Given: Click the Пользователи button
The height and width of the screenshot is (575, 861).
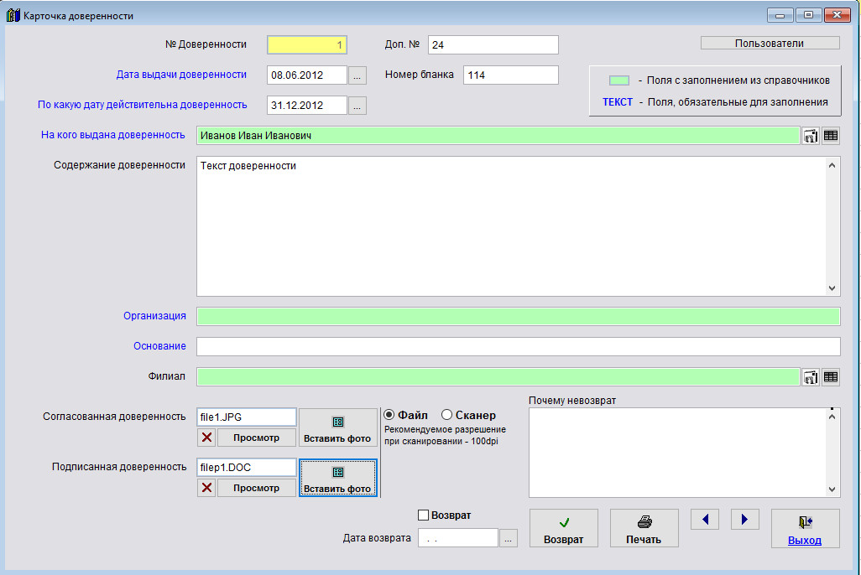Looking at the screenshot, I should (770, 44).
